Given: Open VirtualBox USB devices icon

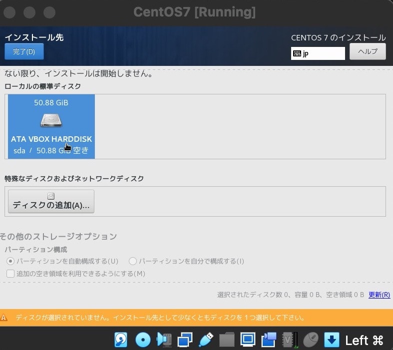Looking at the screenshot, I should click(206, 340).
